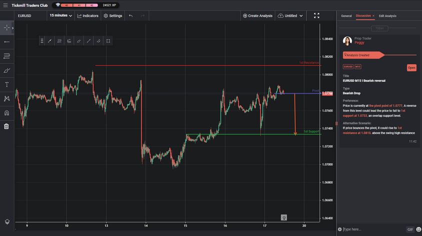The height and width of the screenshot is (236, 422).
Task: Select the XABCD pattern tool
Action: [x=6, y=98]
